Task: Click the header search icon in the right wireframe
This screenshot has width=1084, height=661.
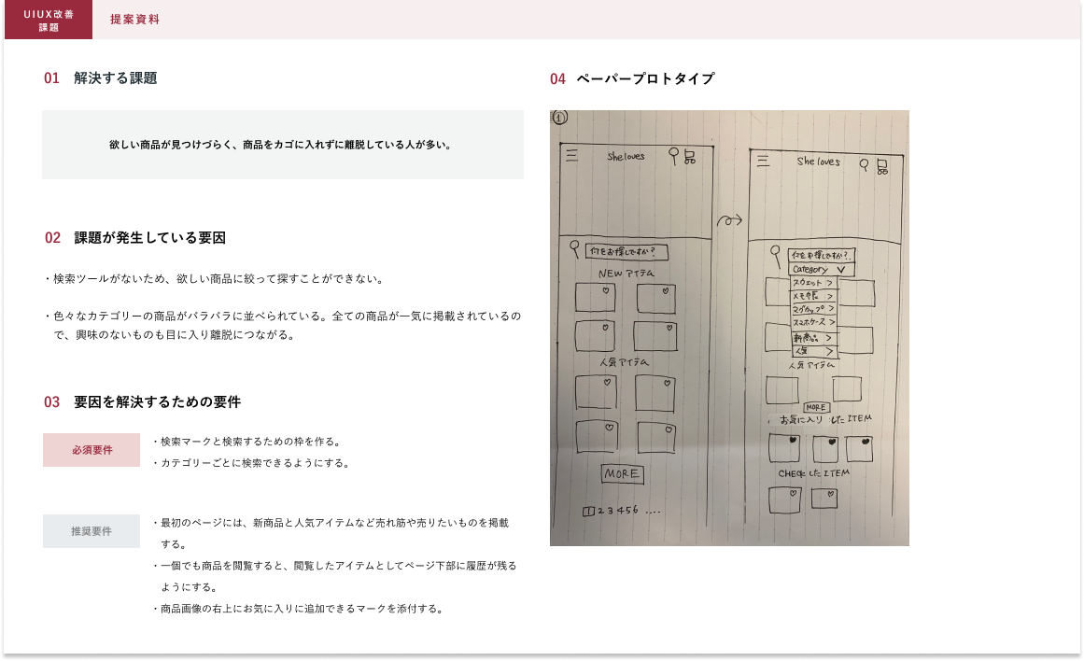Action: (866, 165)
